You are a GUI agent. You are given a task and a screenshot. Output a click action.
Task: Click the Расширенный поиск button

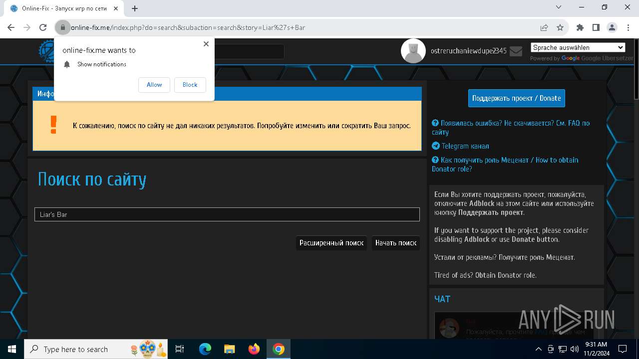[x=331, y=243]
